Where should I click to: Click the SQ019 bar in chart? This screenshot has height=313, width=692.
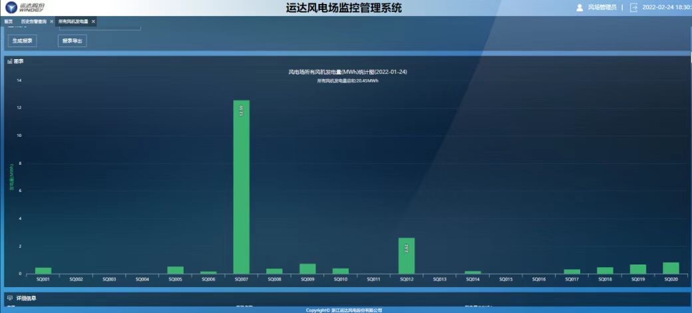637,269
